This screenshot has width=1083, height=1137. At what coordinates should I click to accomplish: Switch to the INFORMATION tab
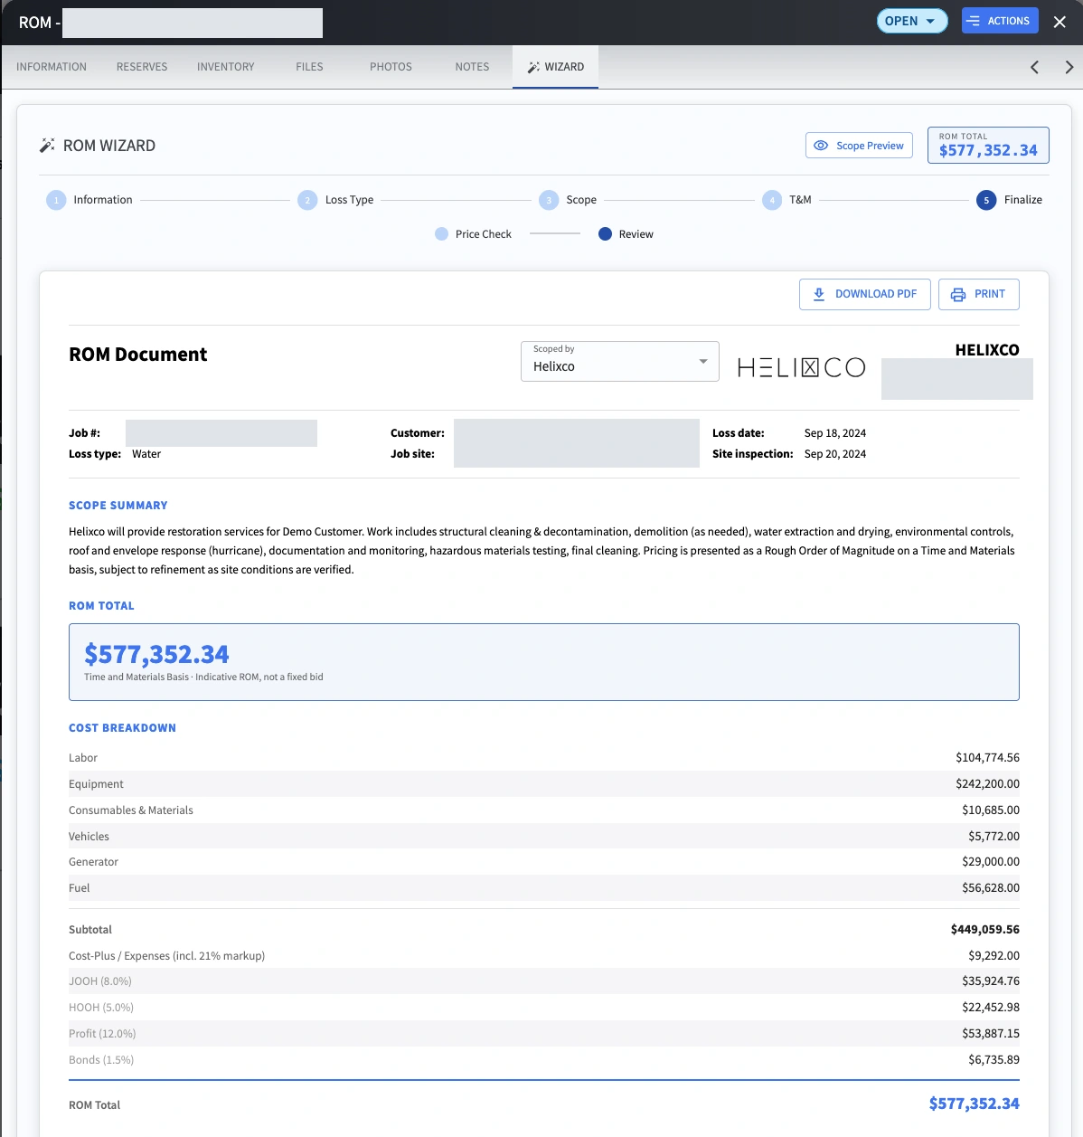(x=52, y=67)
